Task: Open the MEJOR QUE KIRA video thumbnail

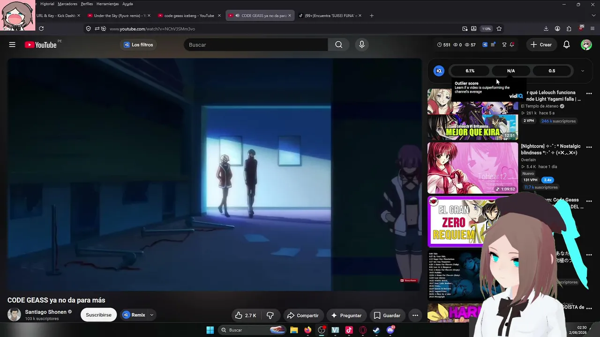Action: click(472, 114)
